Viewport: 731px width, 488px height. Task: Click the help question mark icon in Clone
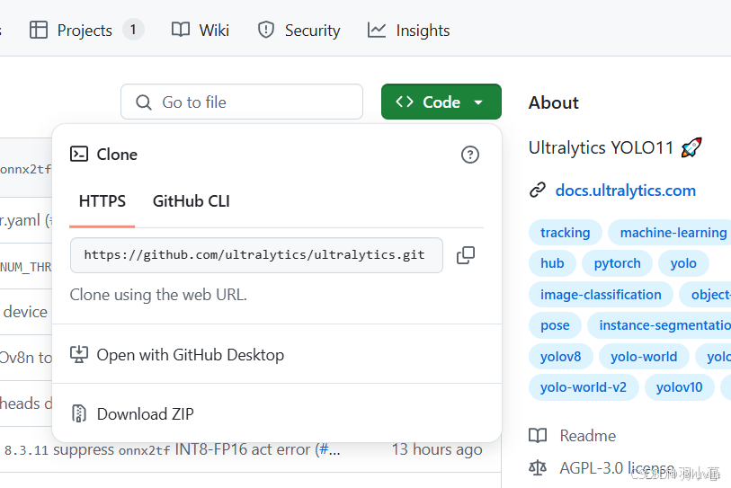pos(470,155)
